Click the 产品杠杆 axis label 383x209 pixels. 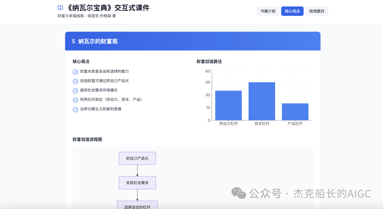[295, 124]
